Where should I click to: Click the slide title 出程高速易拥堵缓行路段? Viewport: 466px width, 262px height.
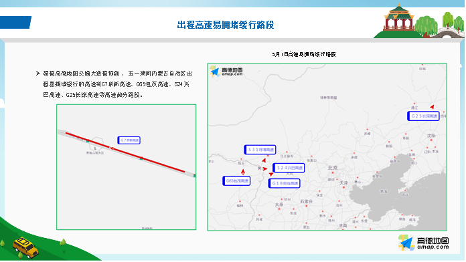pyautogui.click(x=226, y=25)
